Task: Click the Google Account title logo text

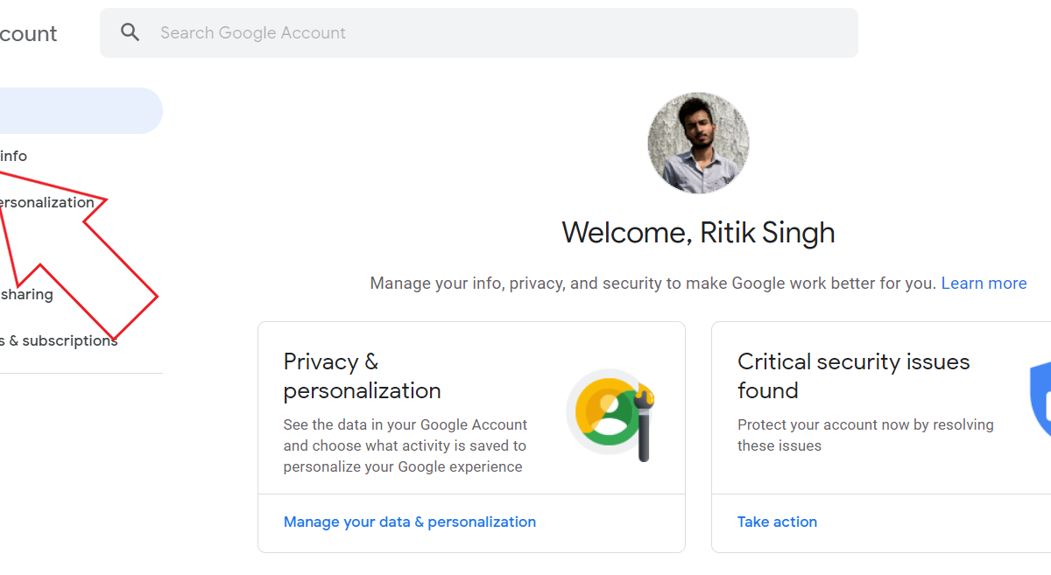Action: tap(28, 34)
